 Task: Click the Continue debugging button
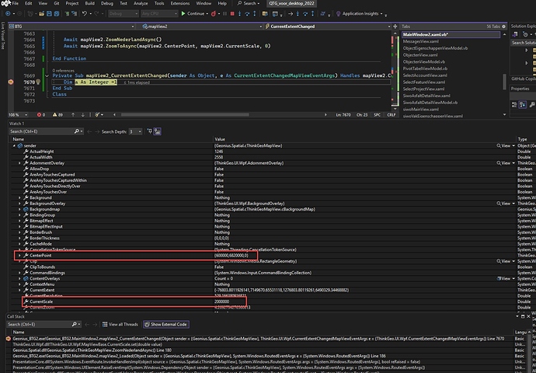(x=193, y=14)
